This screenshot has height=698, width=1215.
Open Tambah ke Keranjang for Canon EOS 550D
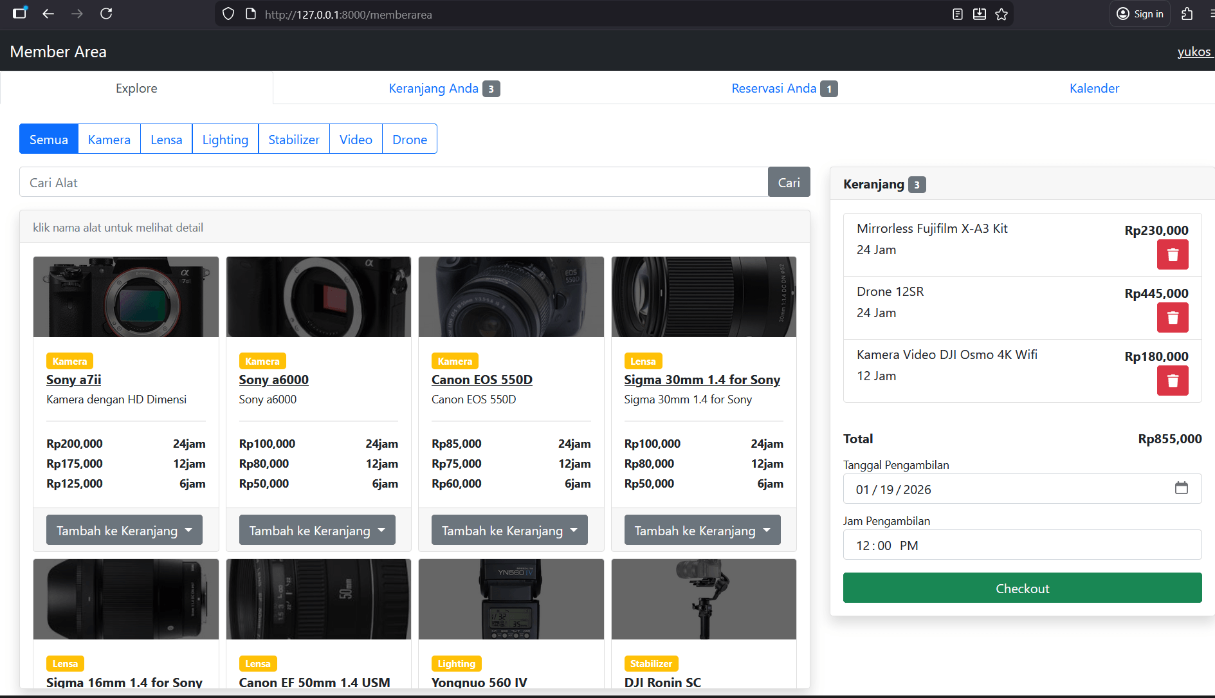coord(509,530)
